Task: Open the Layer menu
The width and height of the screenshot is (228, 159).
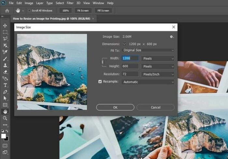Action: click(x=40, y=3)
